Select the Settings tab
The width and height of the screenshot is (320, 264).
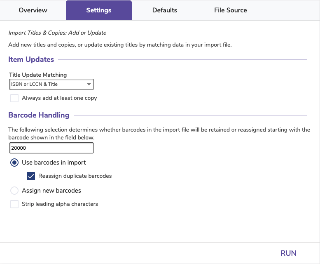(99, 10)
